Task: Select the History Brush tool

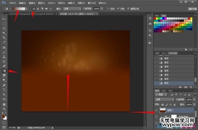Action: pos(4,61)
